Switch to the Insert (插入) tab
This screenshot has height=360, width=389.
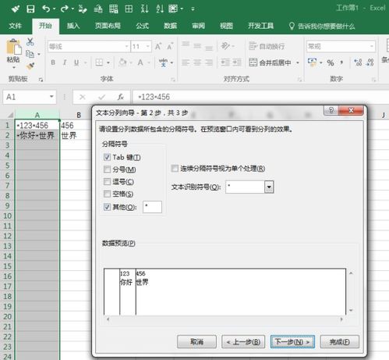tap(73, 26)
